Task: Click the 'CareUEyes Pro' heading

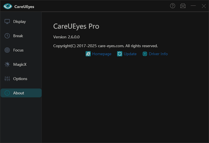Action: coord(76,26)
